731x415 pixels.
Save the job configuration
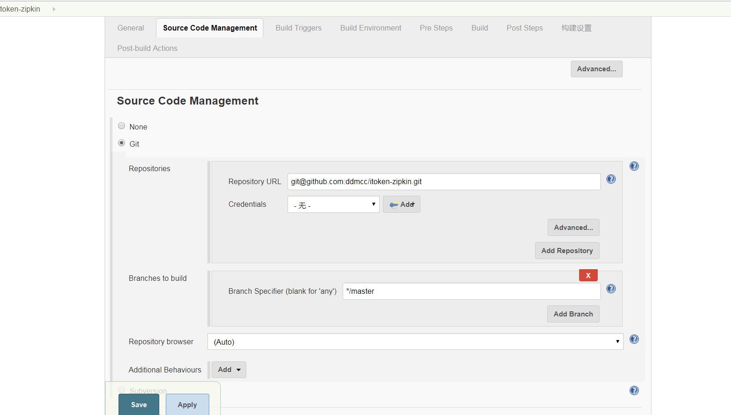coord(139,404)
